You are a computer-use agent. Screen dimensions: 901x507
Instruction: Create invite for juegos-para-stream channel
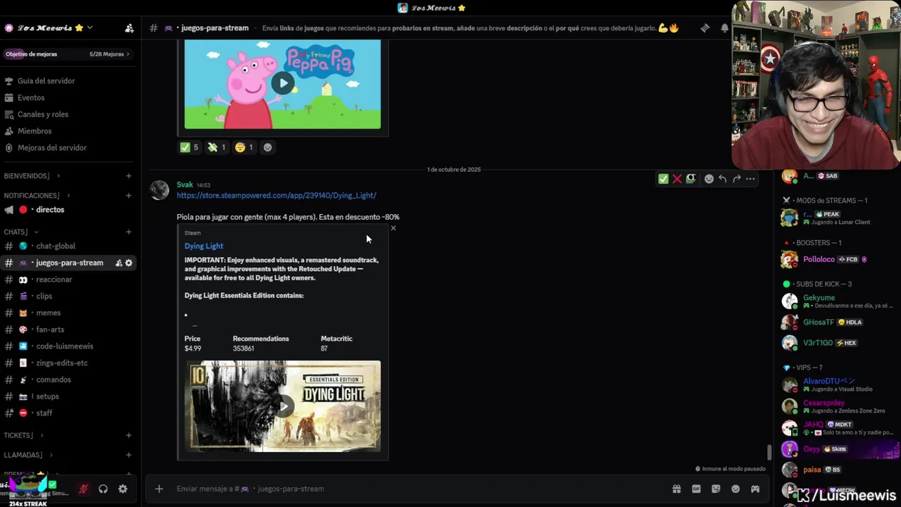tap(118, 263)
